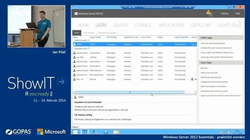Click Add a user account link
The width and height of the screenshot is (250, 140).
pyautogui.click(x=209, y=73)
